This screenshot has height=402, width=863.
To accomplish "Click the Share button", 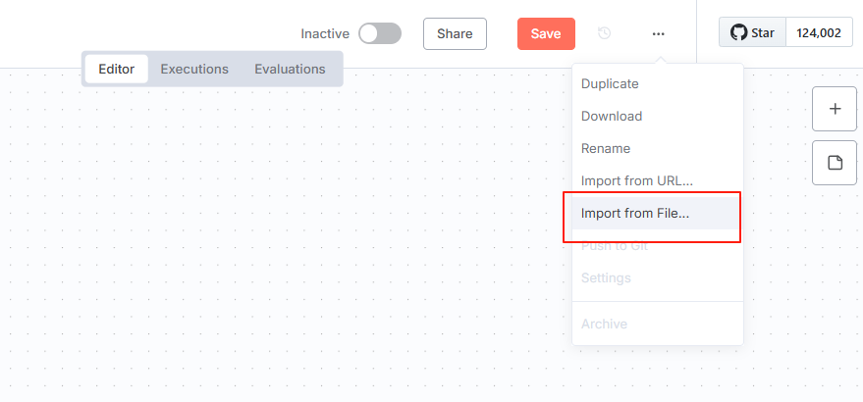I will click(x=455, y=33).
